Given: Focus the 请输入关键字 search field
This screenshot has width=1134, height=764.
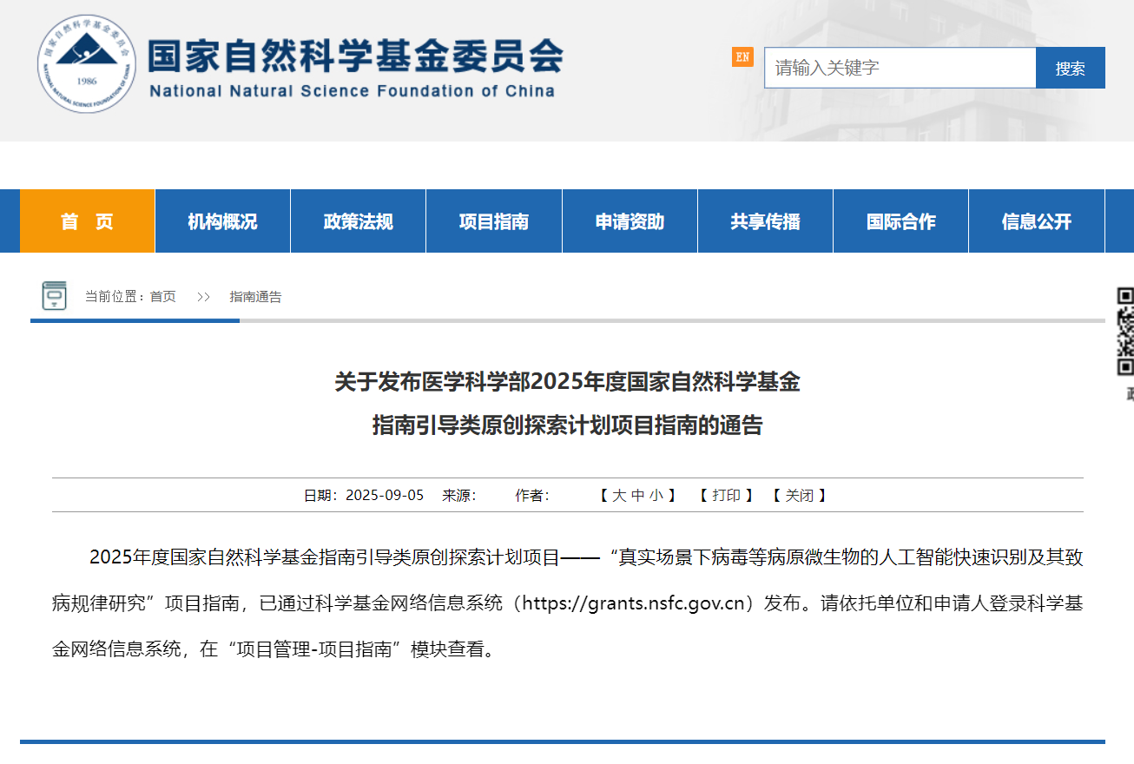Looking at the screenshot, I should (900, 68).
